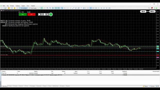Screen dimensions: 160x90
Task: Select the M5 timeframe
Action: [x=90, y=8]
